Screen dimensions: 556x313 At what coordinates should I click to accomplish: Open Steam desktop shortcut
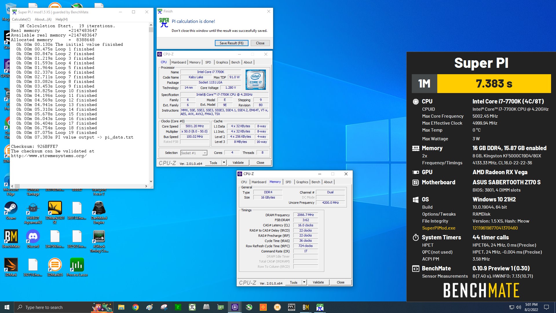11,210
